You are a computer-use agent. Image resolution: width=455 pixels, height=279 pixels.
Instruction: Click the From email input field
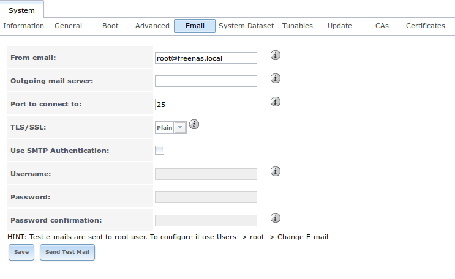tap(206, 58)
